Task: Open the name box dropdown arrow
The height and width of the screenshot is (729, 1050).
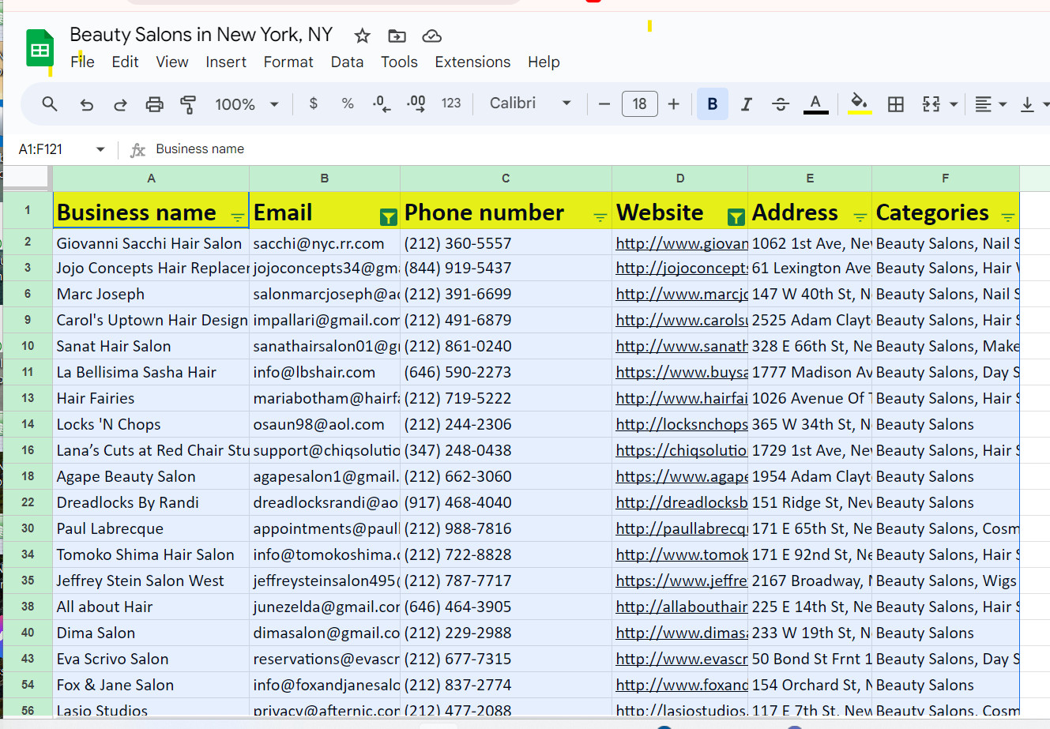Action: coord(100,149)
